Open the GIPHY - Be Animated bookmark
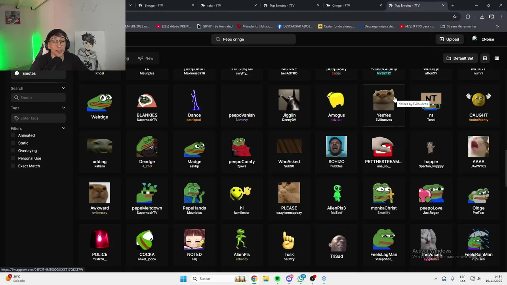Image resolution: width=507 pixels, height=285 pixels. tap(215, 27)
